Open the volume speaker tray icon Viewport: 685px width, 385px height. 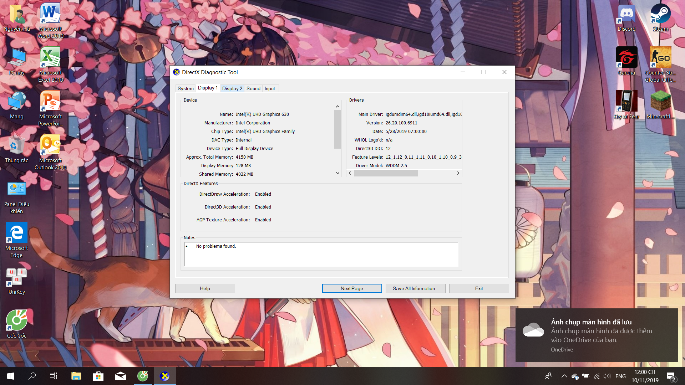607,376
